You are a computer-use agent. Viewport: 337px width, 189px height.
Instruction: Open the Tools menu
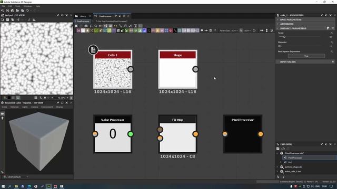pos(17,6)
